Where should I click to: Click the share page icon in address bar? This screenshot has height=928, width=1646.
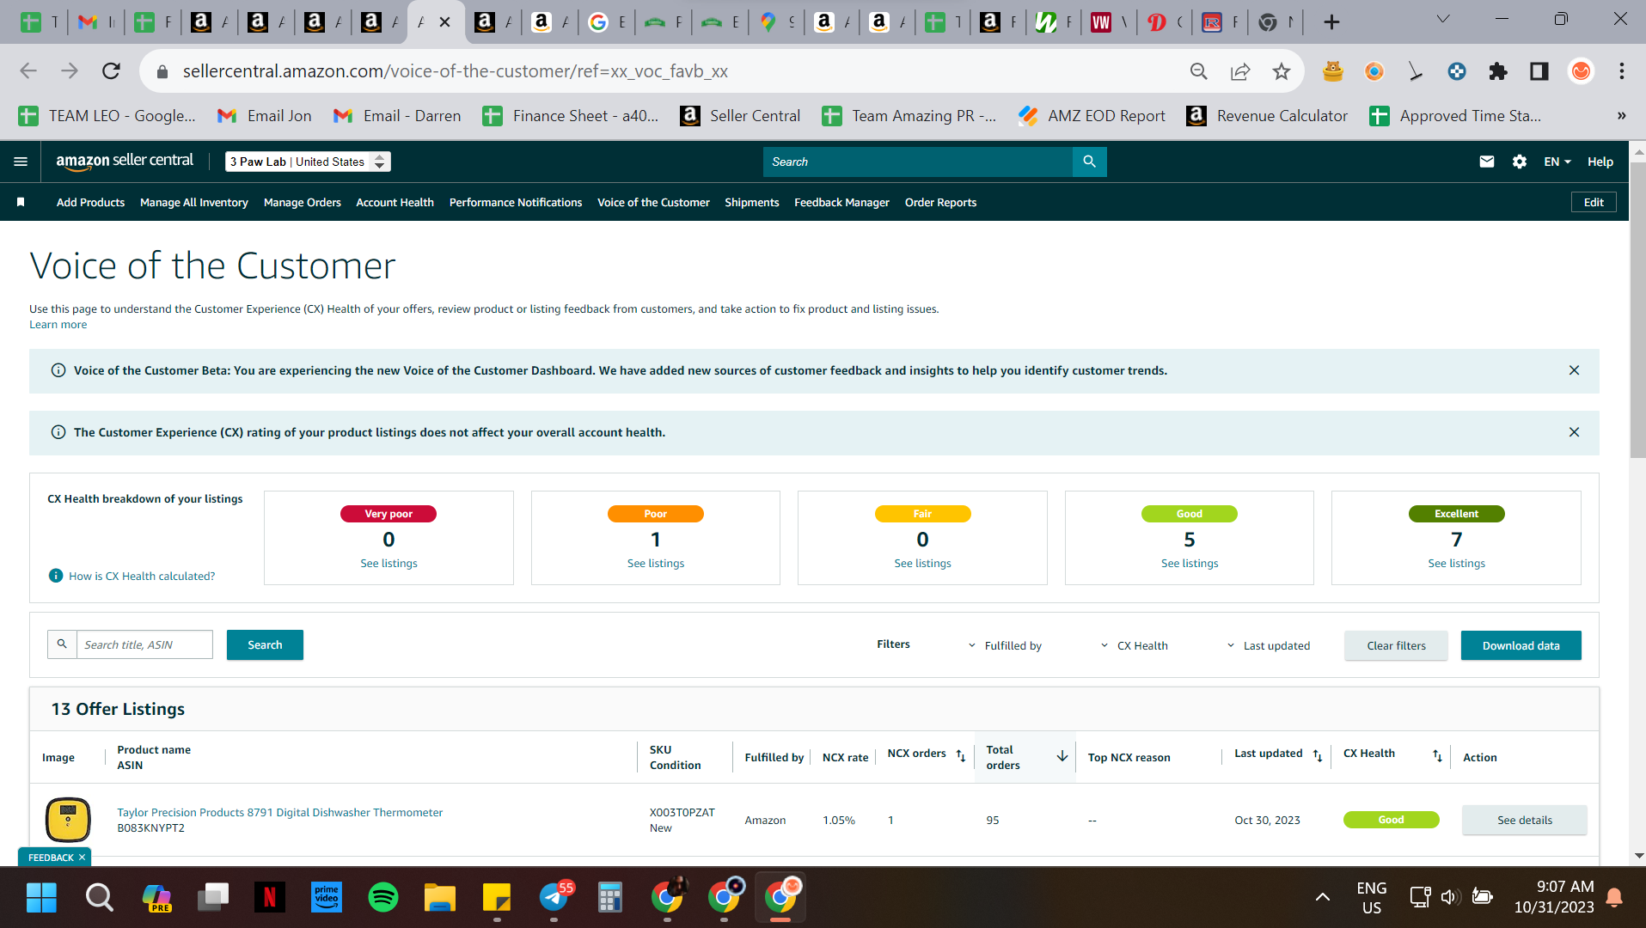pyautogui.click(x=1240, y=71)
